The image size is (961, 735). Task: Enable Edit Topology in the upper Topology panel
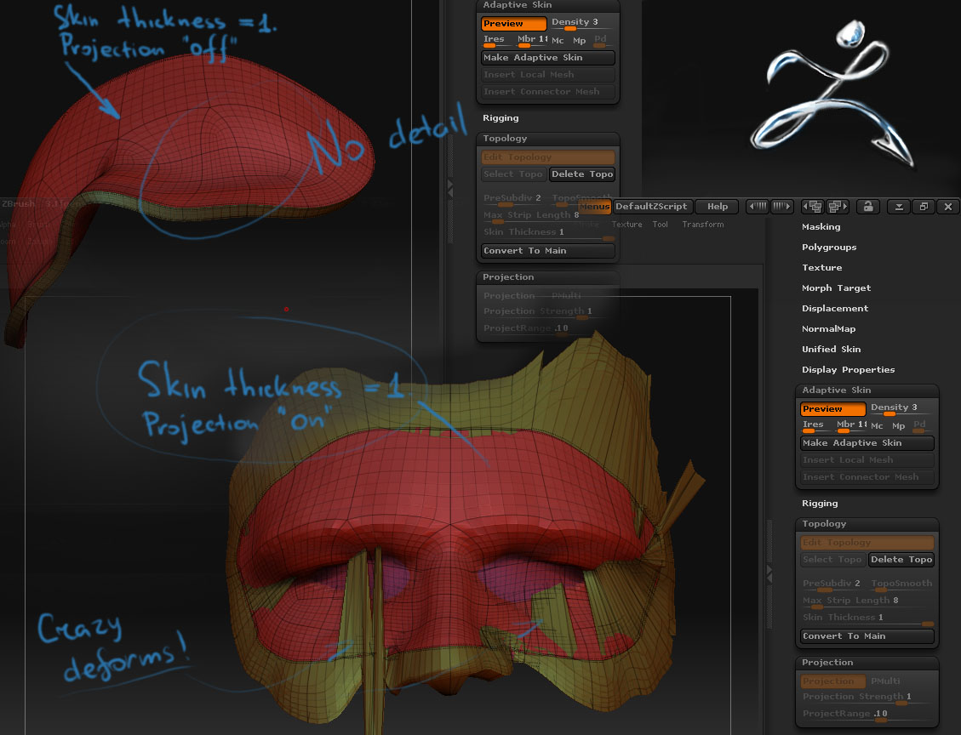pos(548,157)
